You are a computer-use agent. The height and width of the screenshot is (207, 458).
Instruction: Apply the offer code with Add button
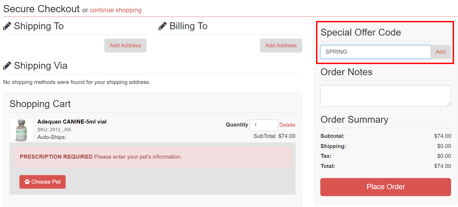(x=441, y=52)
